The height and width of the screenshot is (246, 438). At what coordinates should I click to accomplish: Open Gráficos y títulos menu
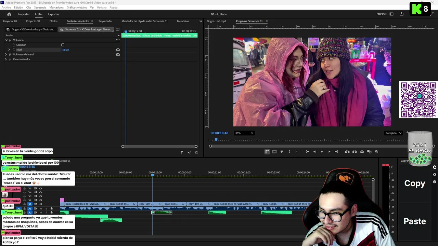click(x=77, y=8)
